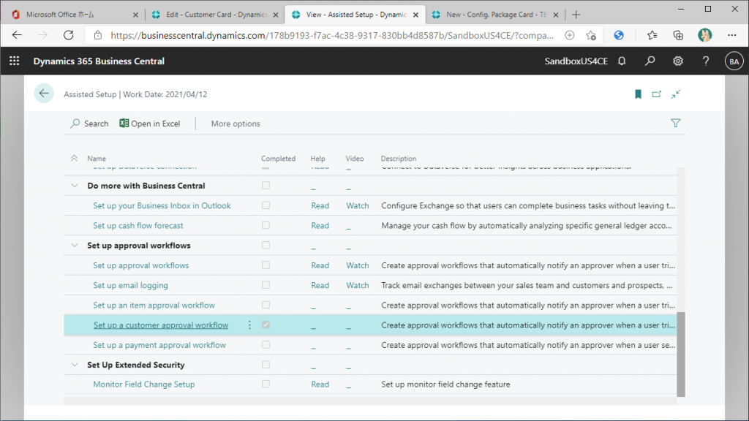
Task: Open the browser profile picture
Action: pos(704,35)
